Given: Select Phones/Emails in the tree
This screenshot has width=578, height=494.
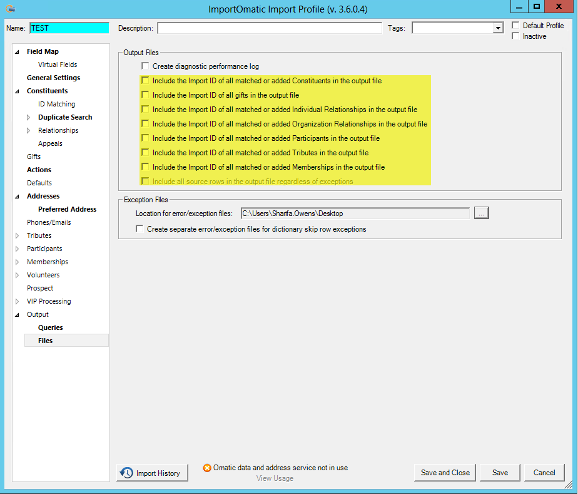Looking at the screenshot, I should [x=49, y=222].
